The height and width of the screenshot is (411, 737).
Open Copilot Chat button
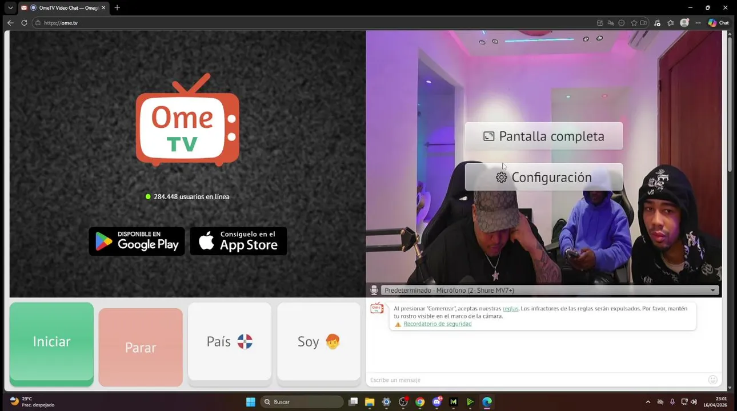(x=718, y=23)
